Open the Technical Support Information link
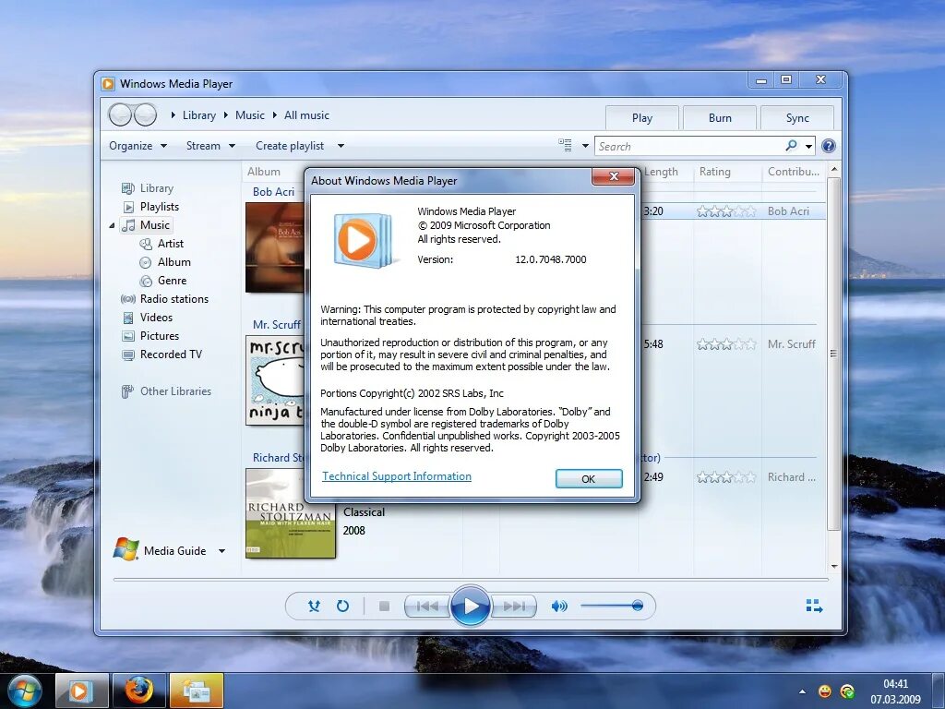 click(x=397, y=476)
